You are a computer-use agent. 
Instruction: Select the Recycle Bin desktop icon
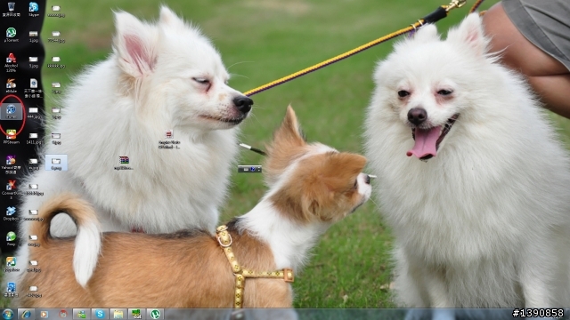pos(12,10)
